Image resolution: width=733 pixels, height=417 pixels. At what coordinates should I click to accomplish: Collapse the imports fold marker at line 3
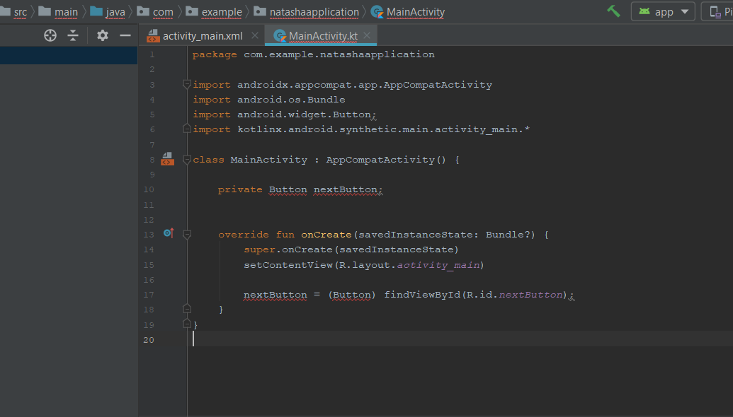pyautogui.click(x=186, y=84)
